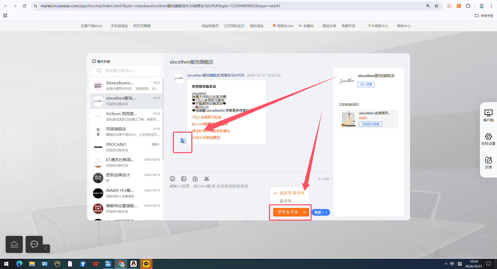The image size is (497, 269).
Task: Open the emoji picker in chat toolbar
Action: point(172,179)
